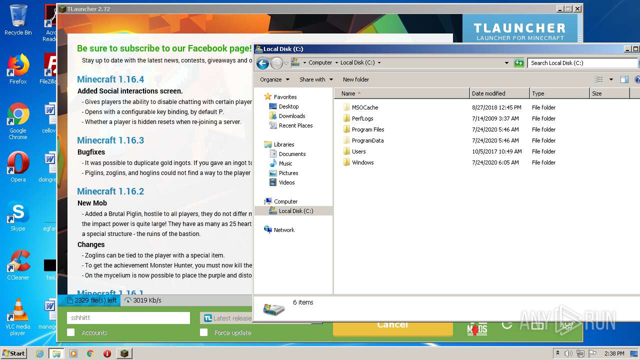Select the ProgramData folder
The image size is (640, 360).
point(367,140)
